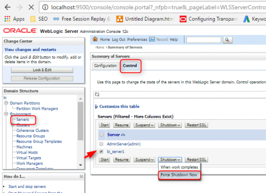Image resolution: width=266 pixels, height=193 pixels.
Task: Click Domain Structure scroll up arrow
Action: tap(81, 99)
